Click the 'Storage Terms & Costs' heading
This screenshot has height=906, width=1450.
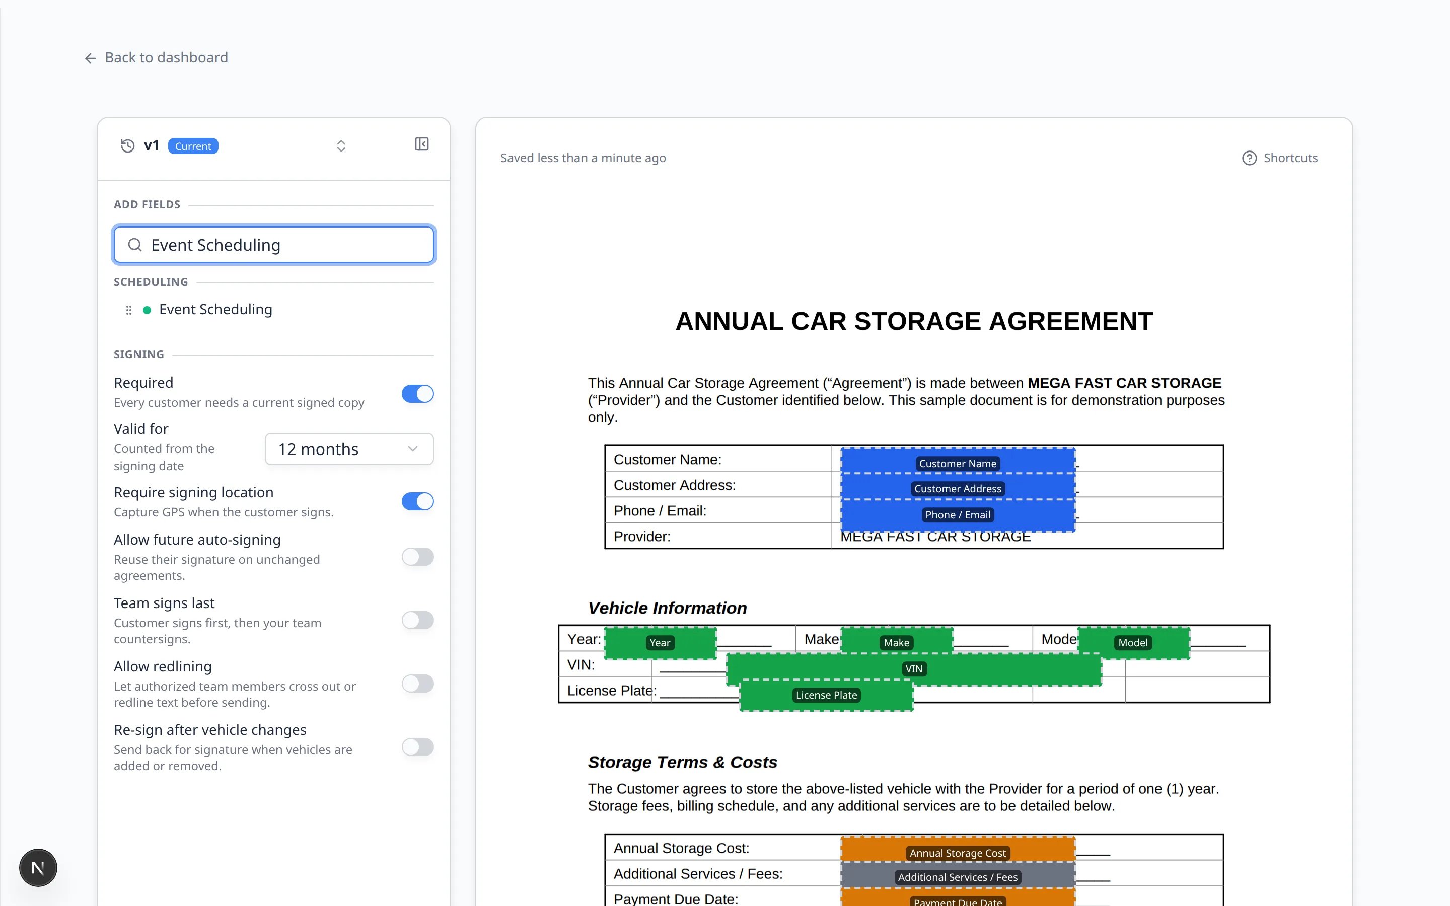pos(683,762)
